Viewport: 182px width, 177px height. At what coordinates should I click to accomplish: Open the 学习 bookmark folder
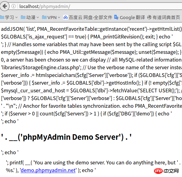pyautogui.click(x=9, y=18)
